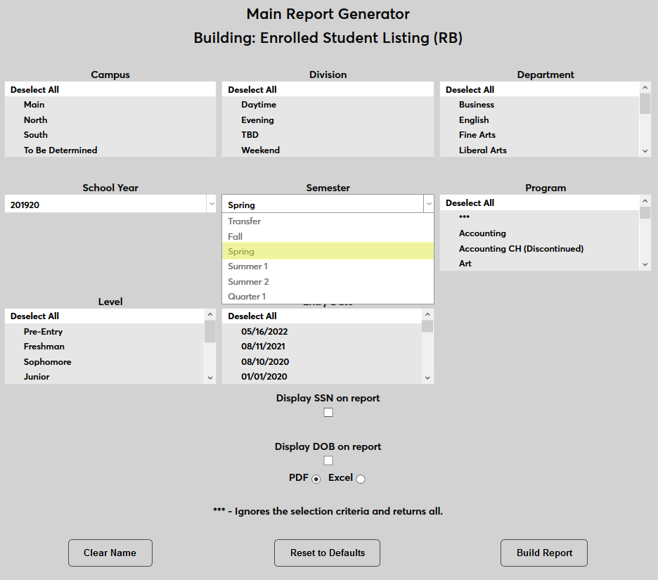Click the Build Report button

tap(543, 553)
